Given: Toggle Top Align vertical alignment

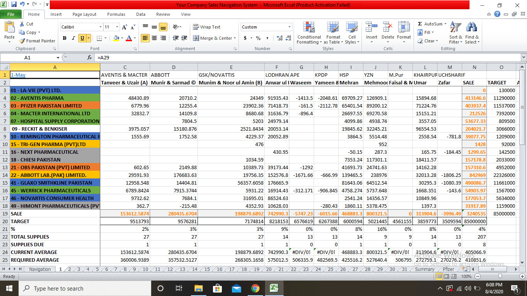Looking at the screenshot, I should [145, 27].
